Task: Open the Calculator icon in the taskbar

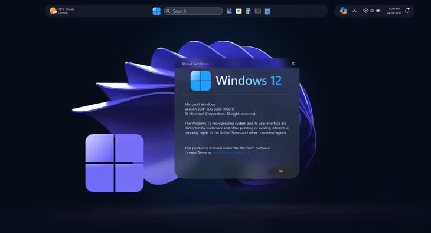Action: click(248, 11)
